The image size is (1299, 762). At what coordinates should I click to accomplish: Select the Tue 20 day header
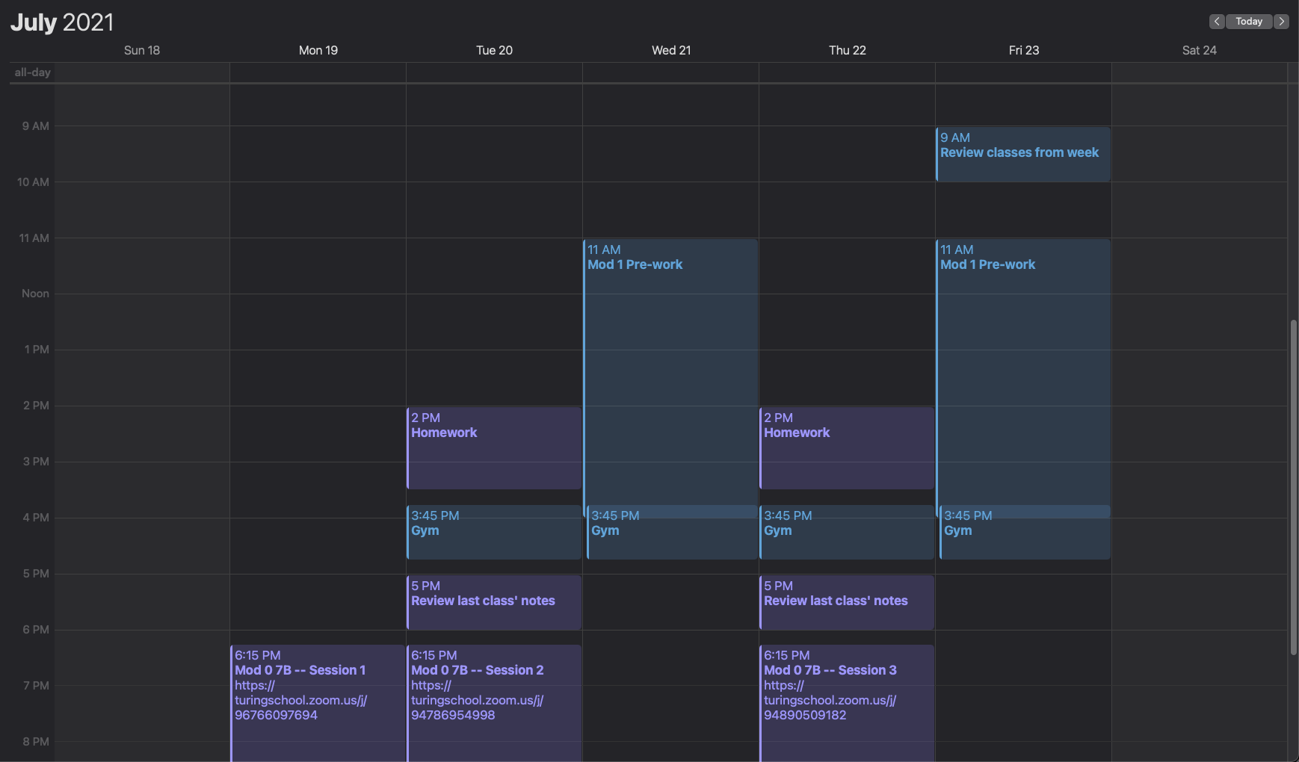pos(495,50)
